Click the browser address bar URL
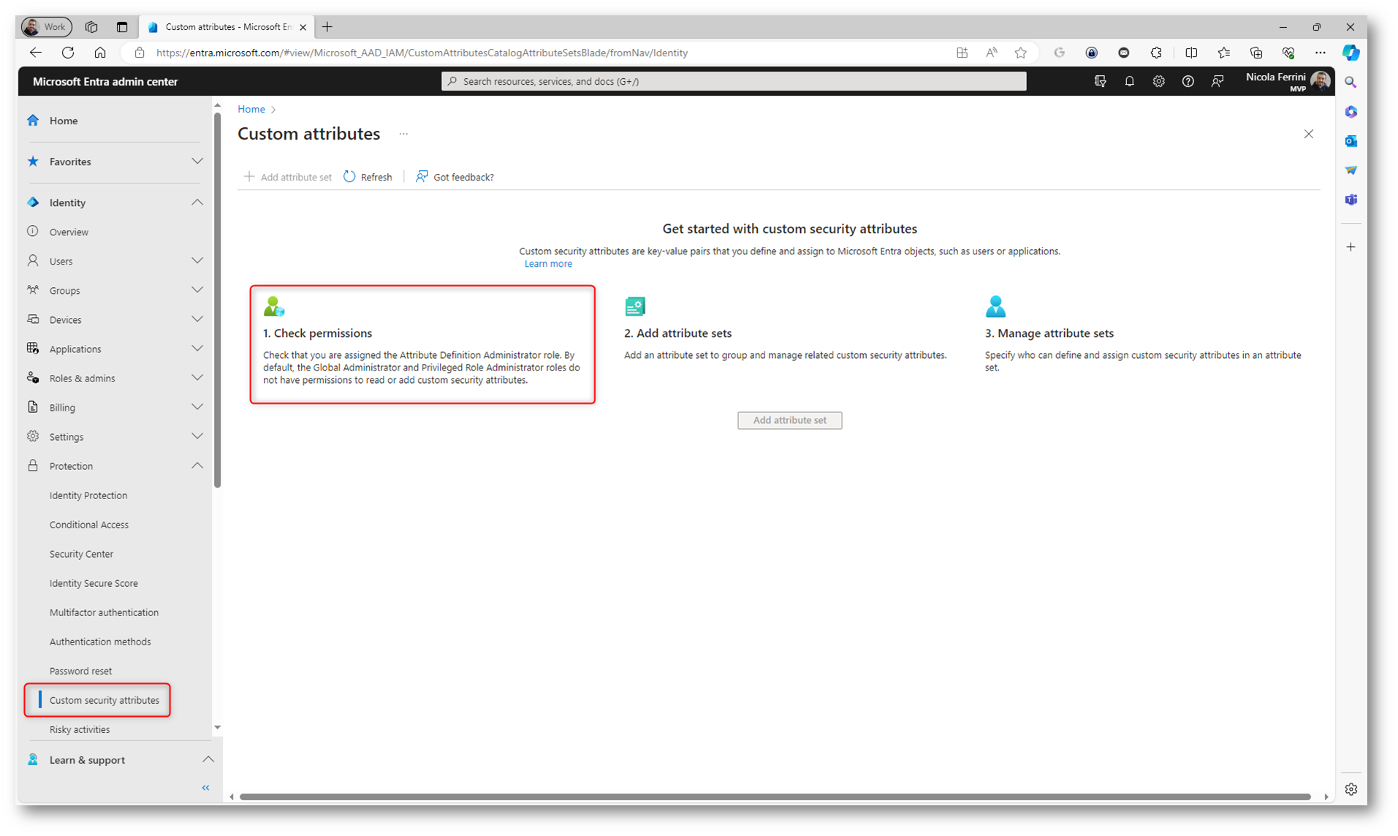Screen dimensions: 1398x836 pos(422,53)
